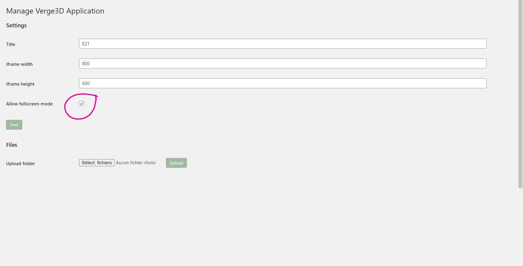Click the 'Manage Verge3D Application' heading
This screenshot has width=523, height=266.
coord(55,11)
